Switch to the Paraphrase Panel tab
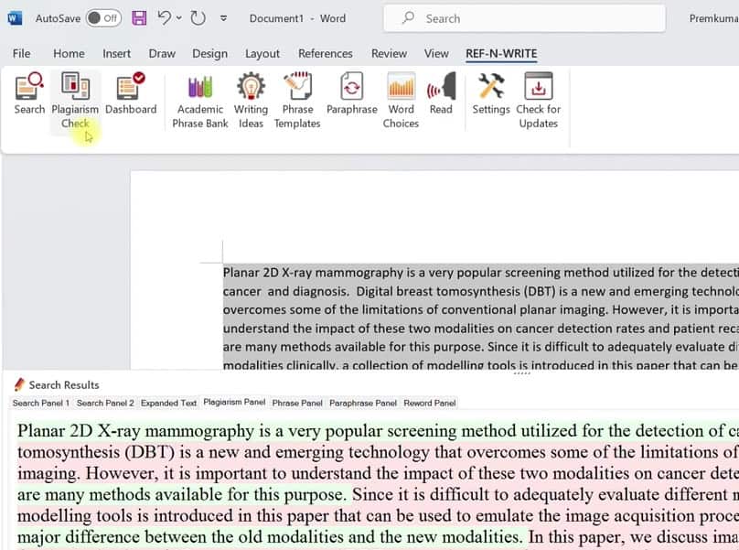The width and height of the screenshot is (739, 550). pos(363,404)
